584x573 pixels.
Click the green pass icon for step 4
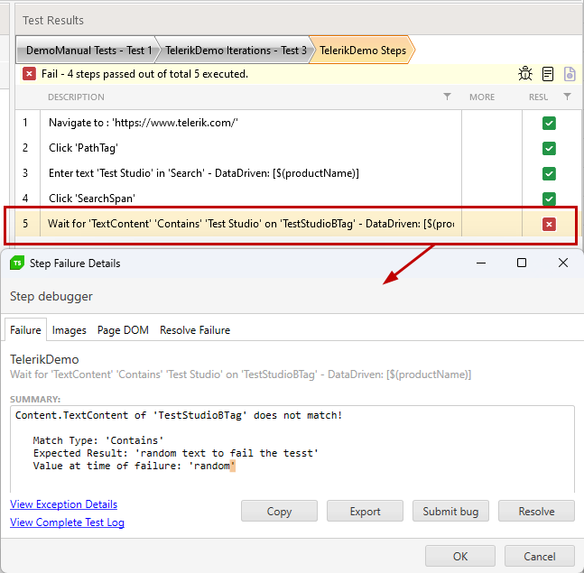[x=549, y=199]
